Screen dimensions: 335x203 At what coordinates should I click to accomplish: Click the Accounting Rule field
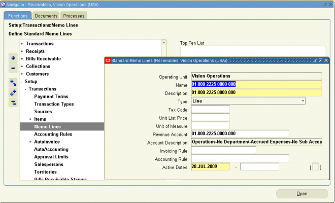tap(240, 158)
